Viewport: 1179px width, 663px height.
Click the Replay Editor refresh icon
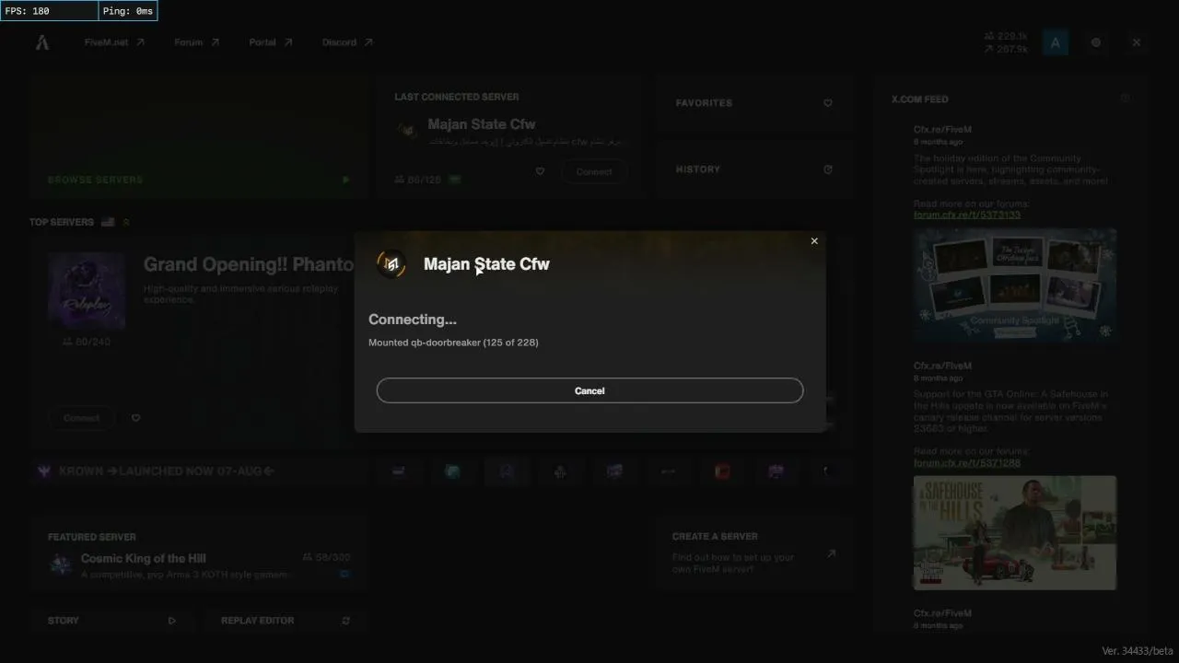(x=345, y=621)
